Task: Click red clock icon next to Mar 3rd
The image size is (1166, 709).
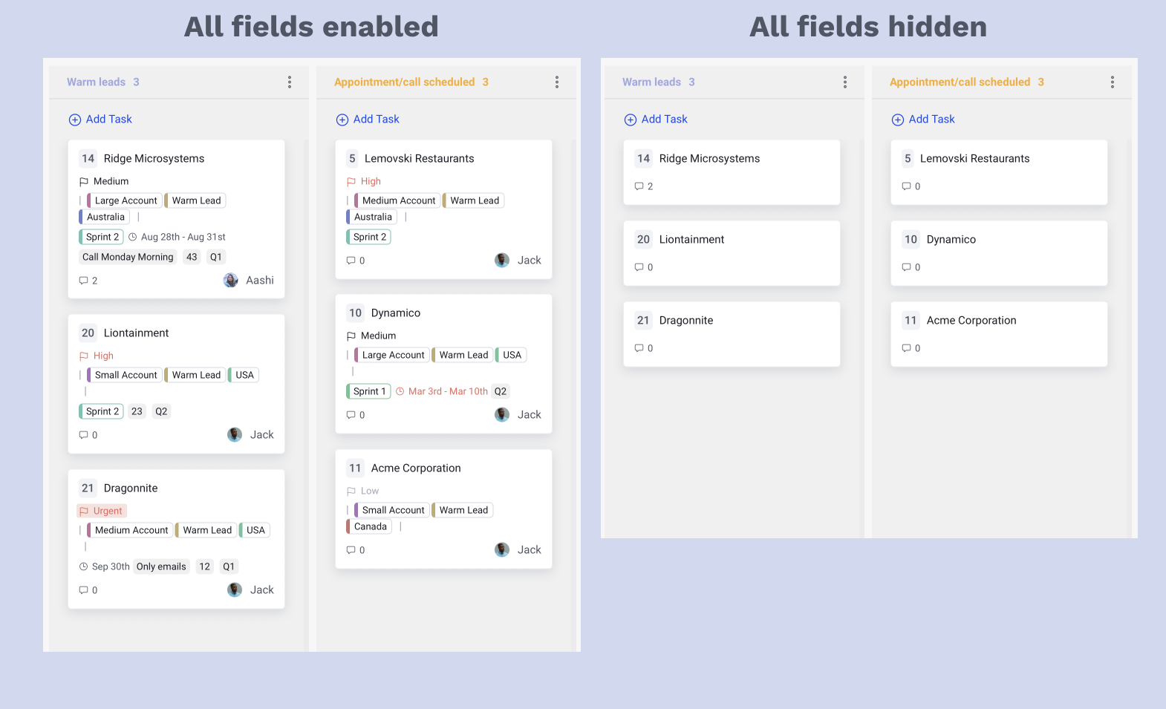Action: (400, 391)
